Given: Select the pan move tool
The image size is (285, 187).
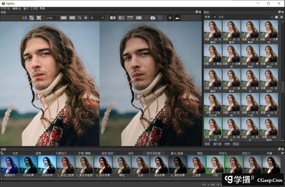Looking at the screenshot, I should click(x=86, y=18).
